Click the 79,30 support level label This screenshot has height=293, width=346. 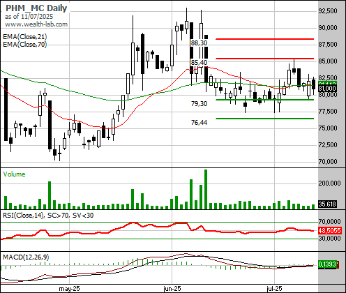coord(199,104)
